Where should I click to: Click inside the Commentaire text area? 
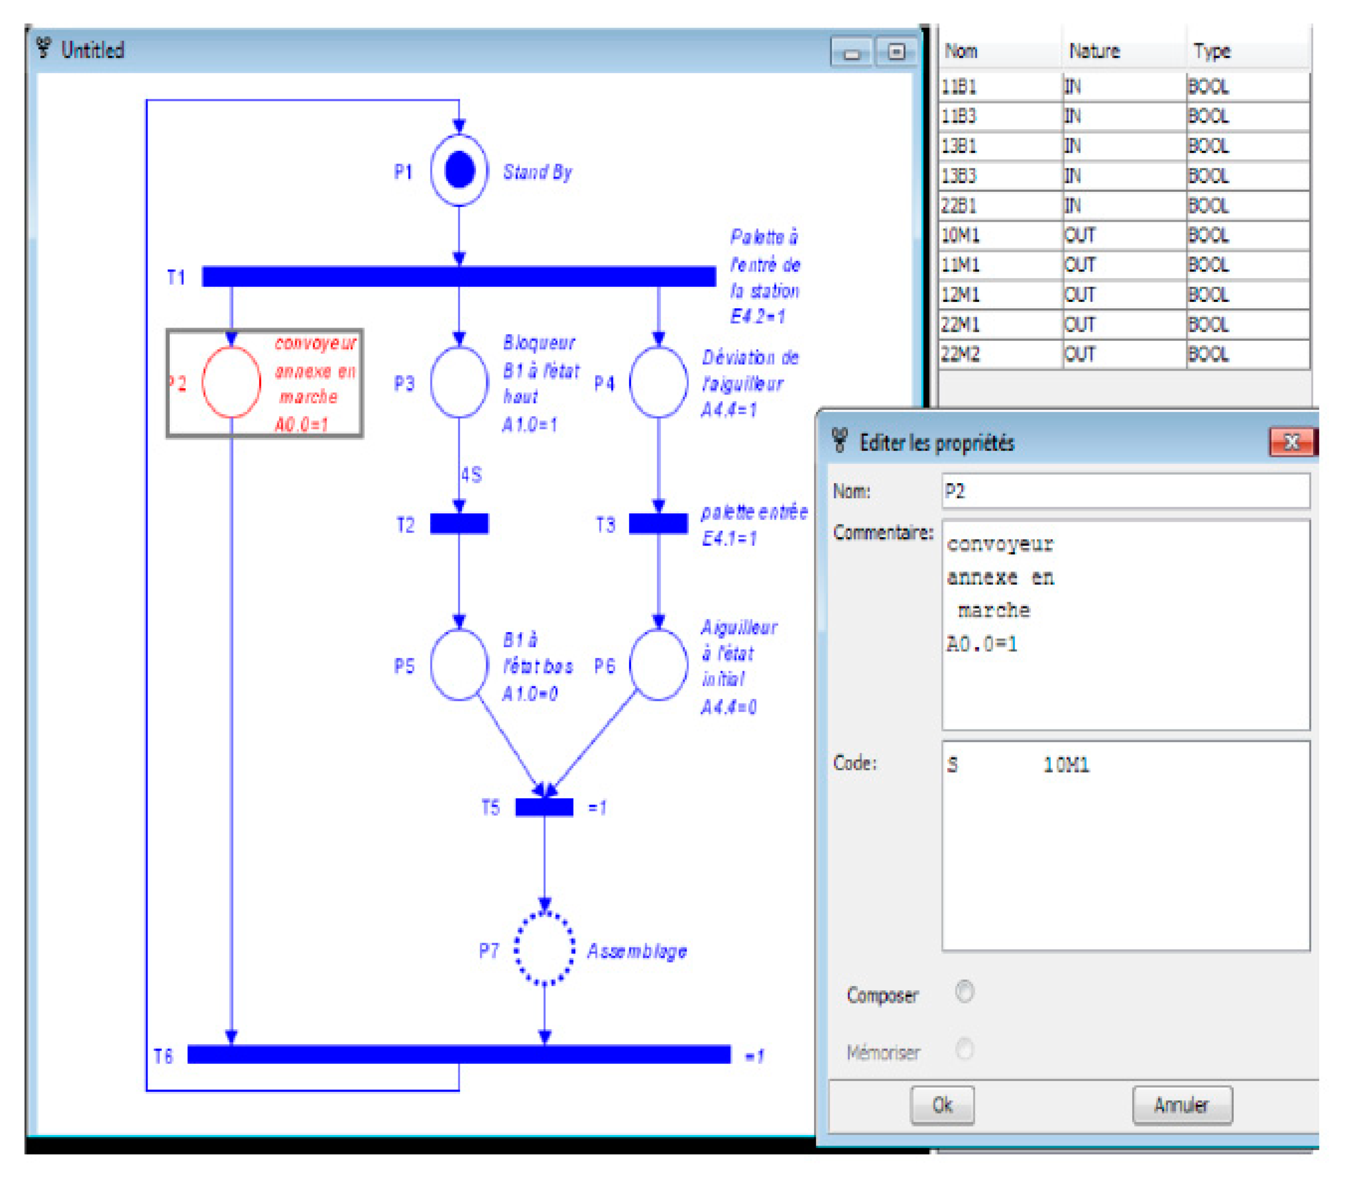1125,625
